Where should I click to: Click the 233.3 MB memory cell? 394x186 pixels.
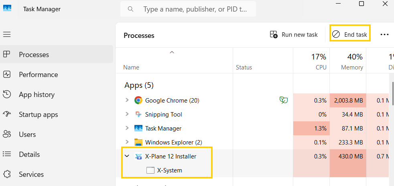(x=348, y=142)
